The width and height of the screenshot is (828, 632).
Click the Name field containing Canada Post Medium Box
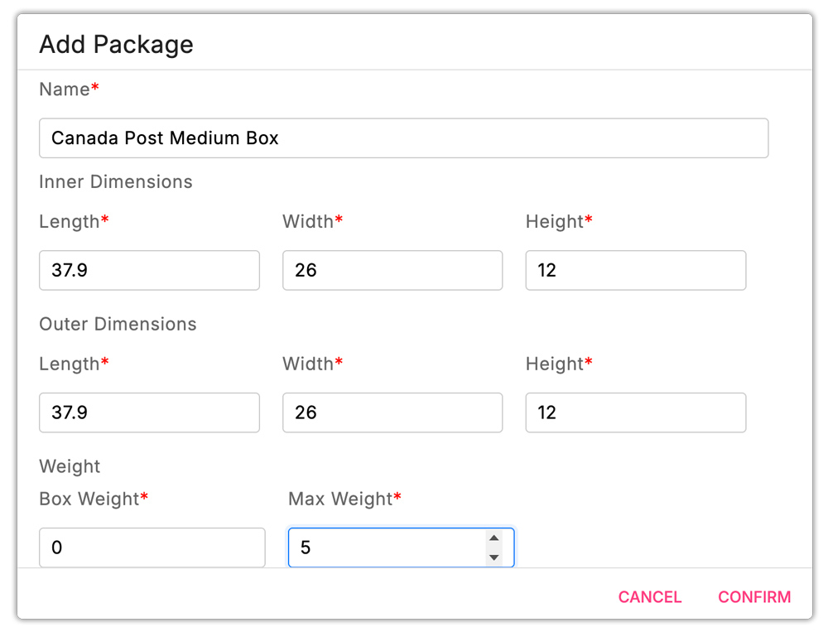point(403,138)
